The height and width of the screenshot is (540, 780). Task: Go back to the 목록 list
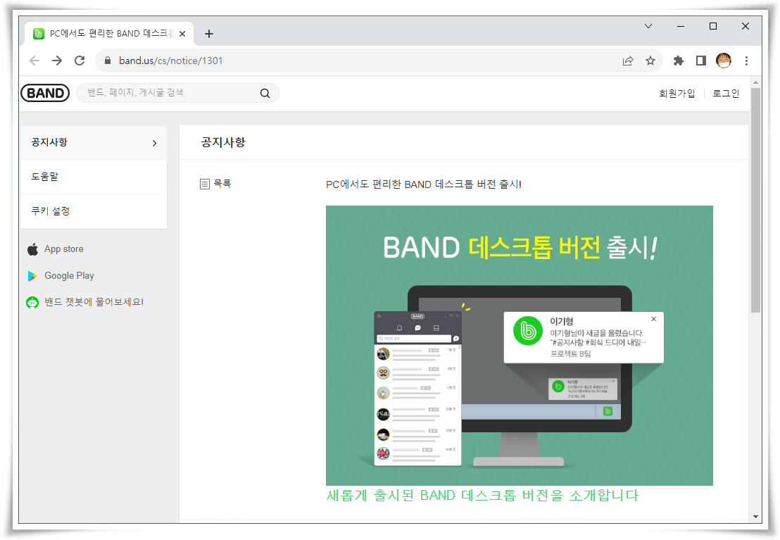[222, 184]
